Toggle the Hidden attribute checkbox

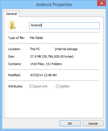click(x=58, y=86)
